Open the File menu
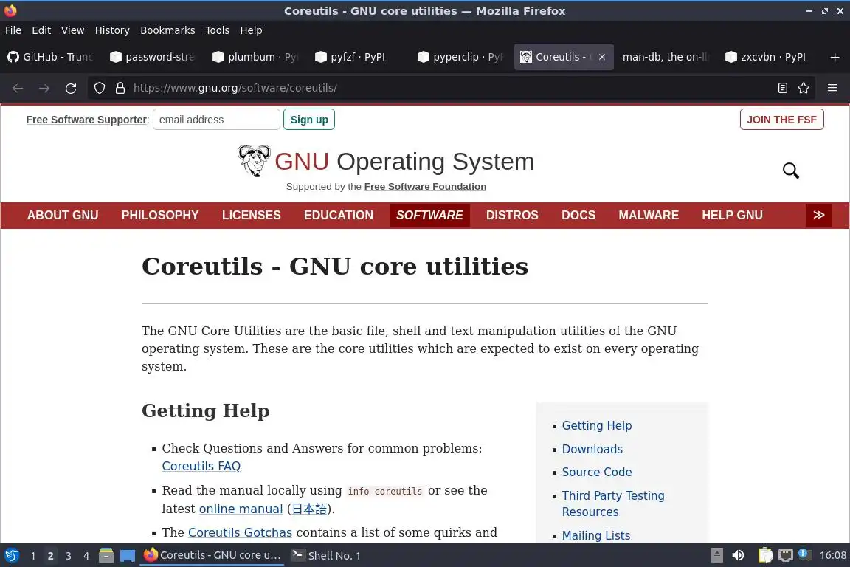This screenshot has width=850, height=567. 13,30
